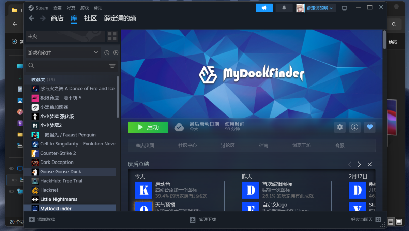Image resolution: width=409 pixels, height=231 pixels.
Task: Click the recent activity clock icon
Action: pos(107,52)
